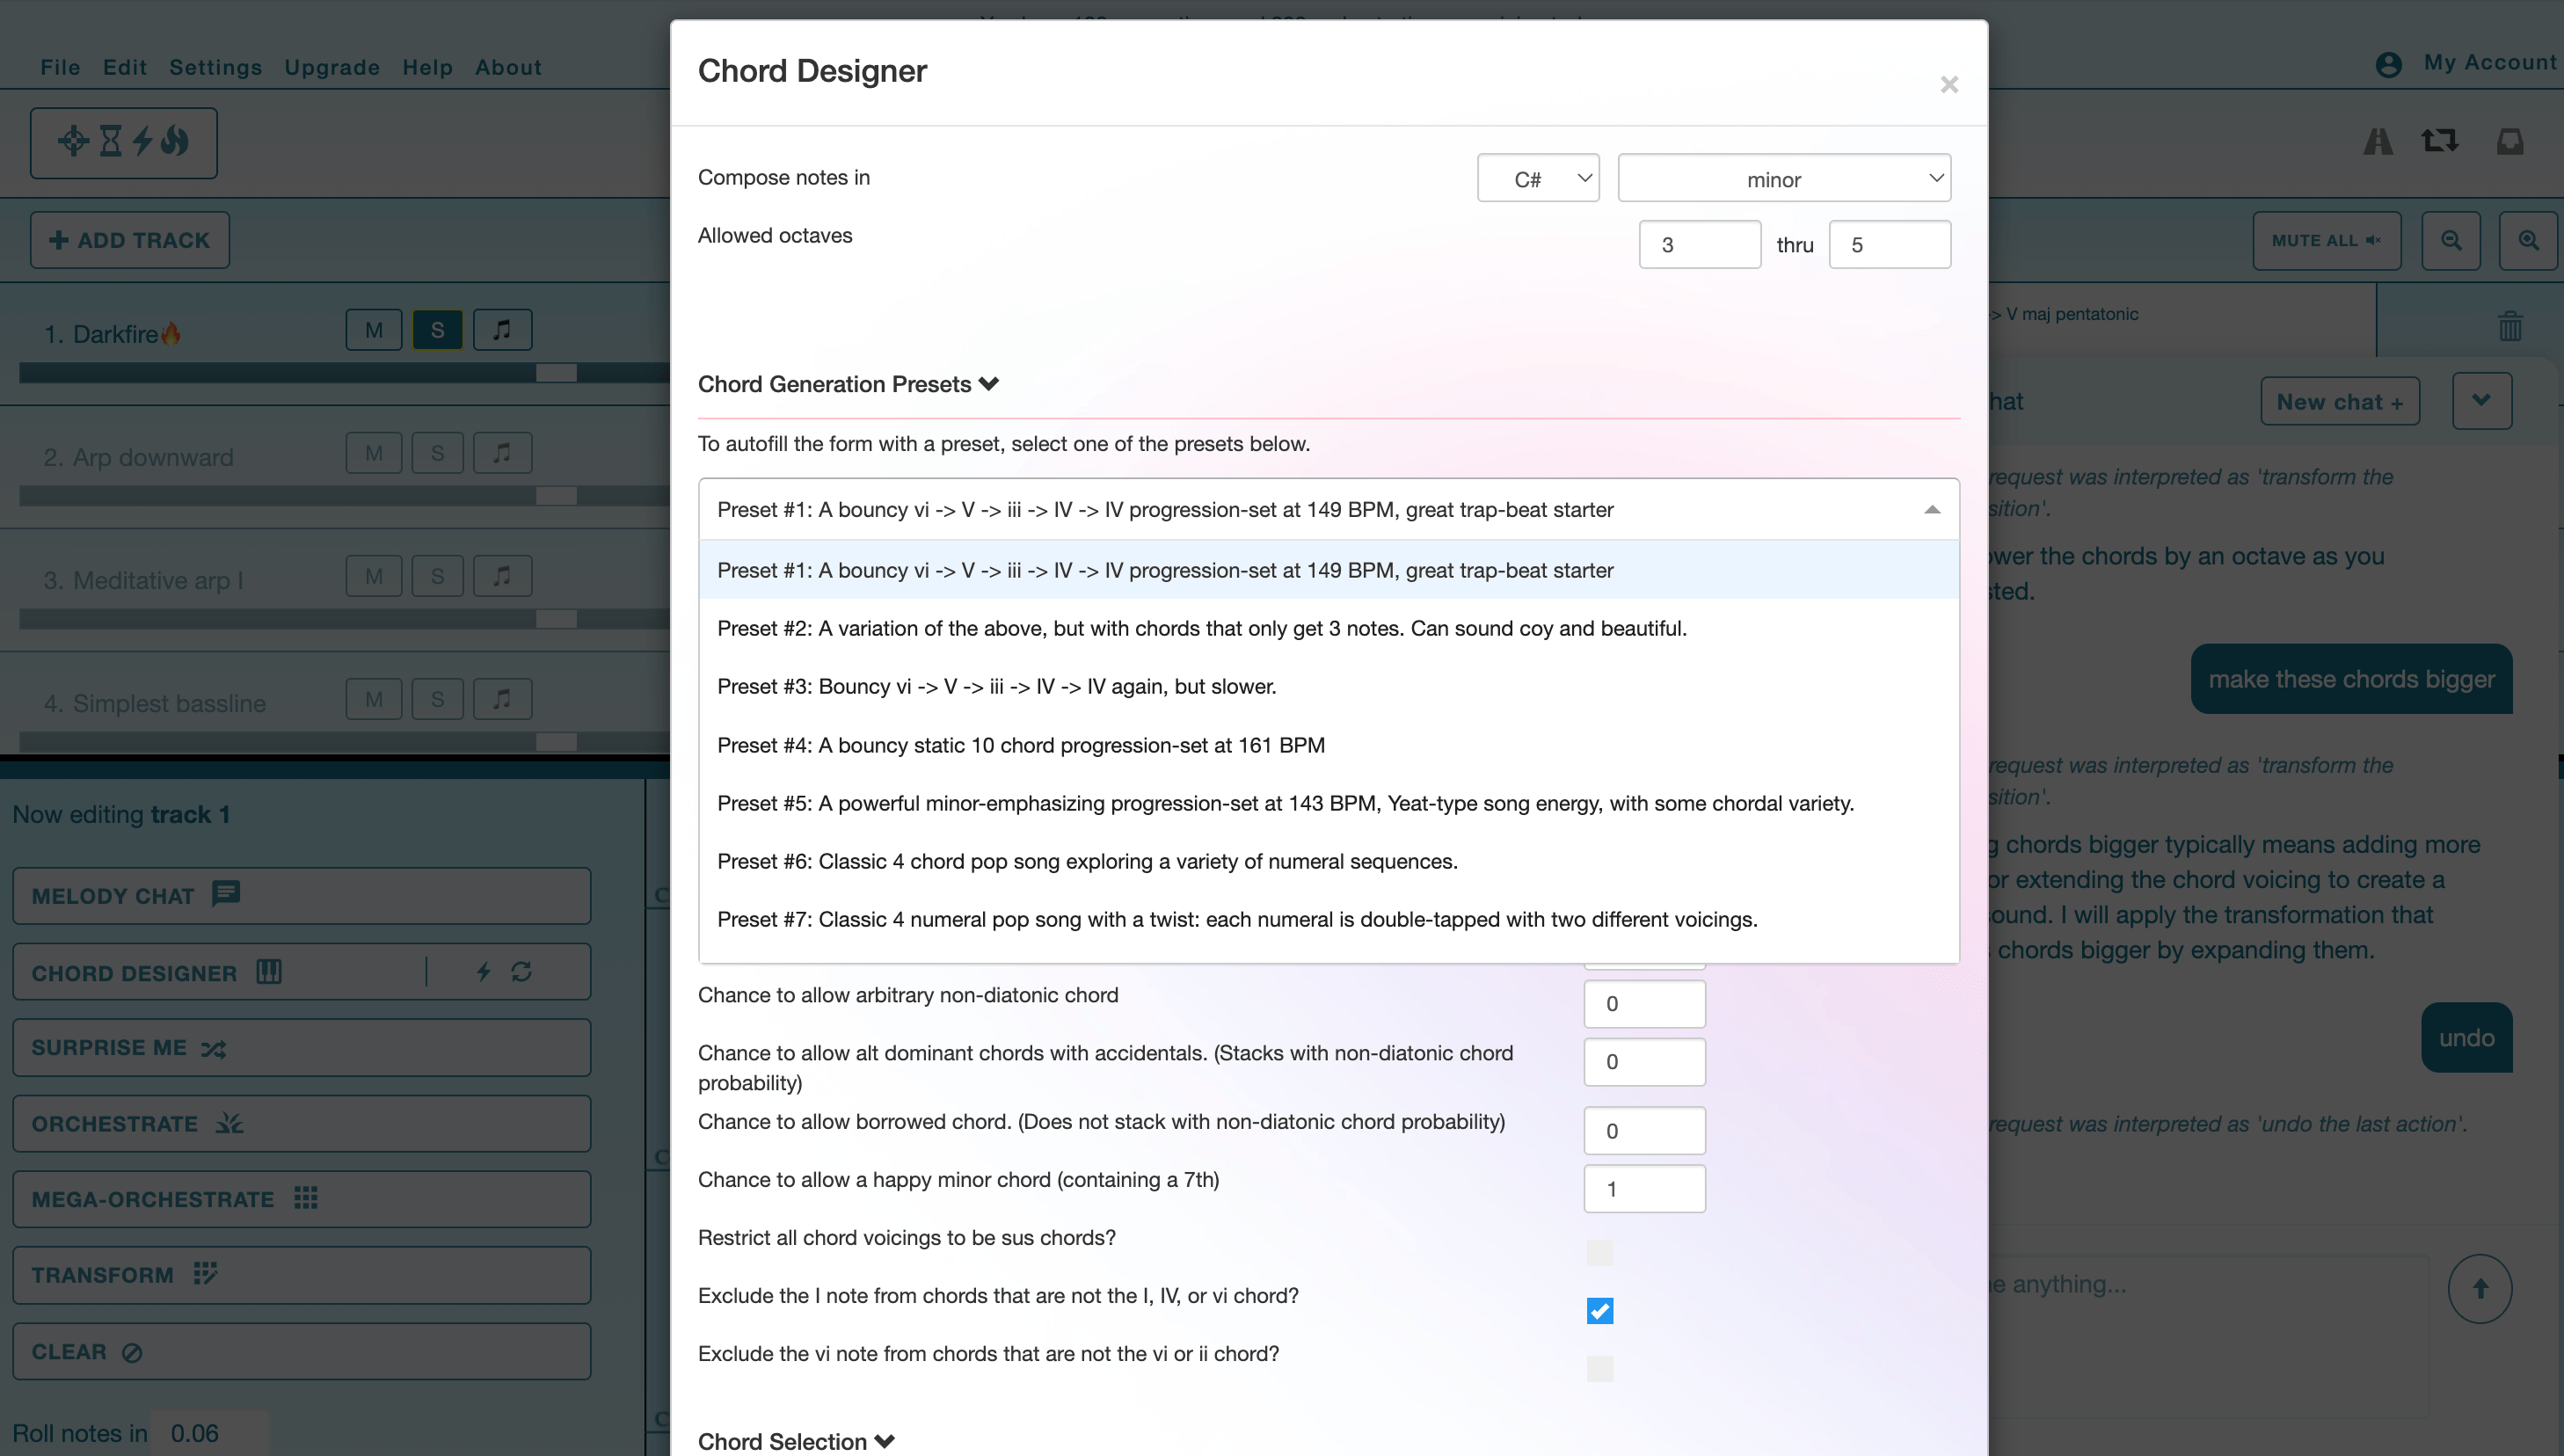
Task: Open the Help menu
Action: 428,67
